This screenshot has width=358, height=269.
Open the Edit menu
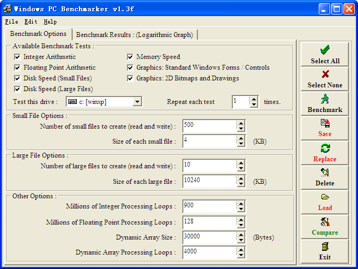31,22
